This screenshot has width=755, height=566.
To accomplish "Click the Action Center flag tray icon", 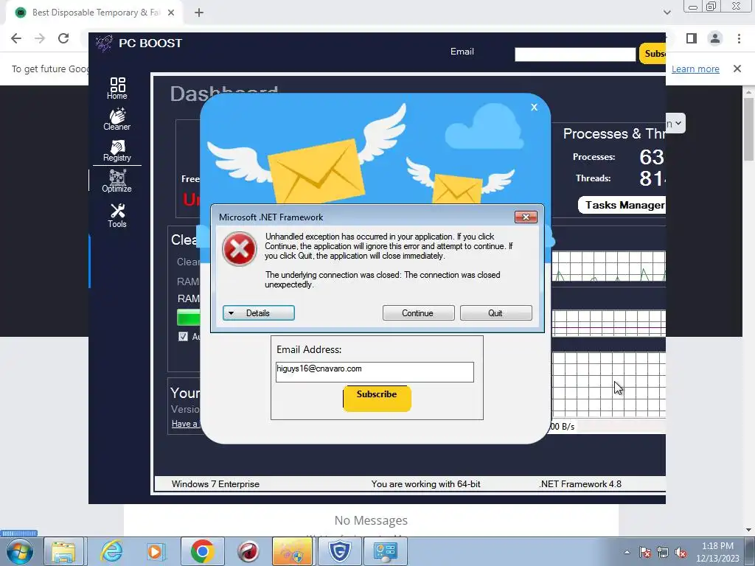I will [x=644, y=552].
